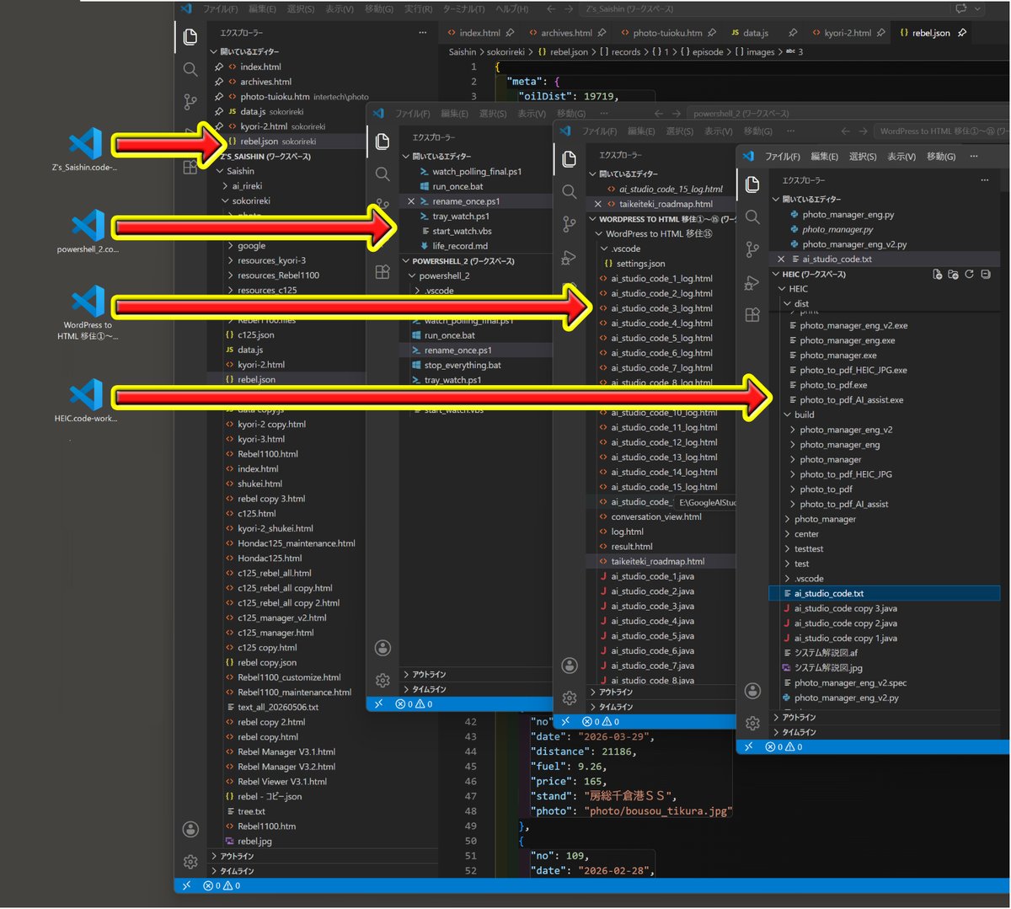This screenshot has height=909, width=1011.
Task: Open Search view in powershell_2 window
Action: point(382,174)
